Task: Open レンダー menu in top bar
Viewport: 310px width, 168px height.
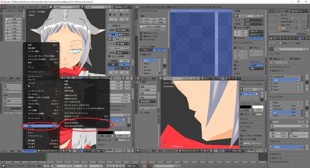Action: [22, 7]
